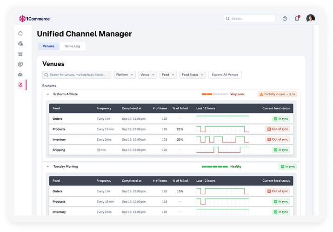The height and width of the screenshot is (232, 333).
Task: Click the Very poor health indicator bar
Action: [x=215, y=94]
